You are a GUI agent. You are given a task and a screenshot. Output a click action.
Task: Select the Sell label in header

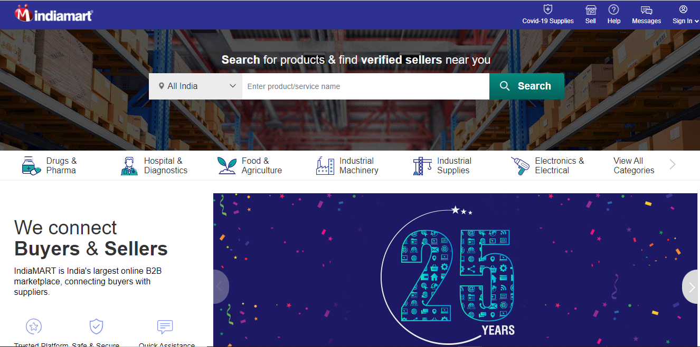tap(591, 21)
